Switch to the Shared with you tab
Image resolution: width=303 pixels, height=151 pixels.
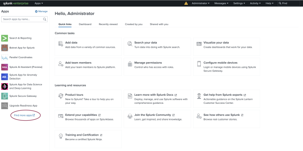point(159,24)
